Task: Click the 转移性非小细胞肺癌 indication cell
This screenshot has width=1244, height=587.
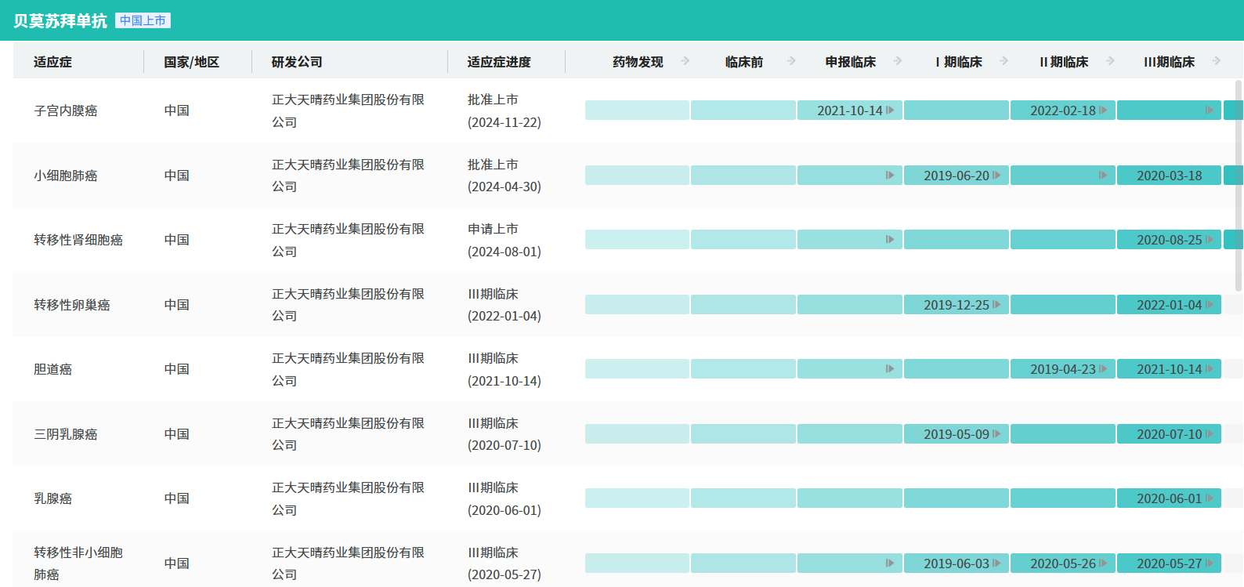Action: (x=78, y=563)
